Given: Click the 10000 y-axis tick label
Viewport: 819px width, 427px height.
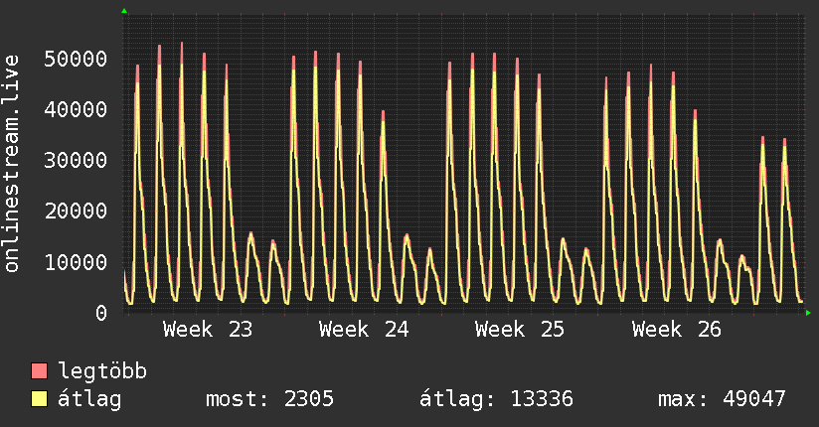Looking at the screenshot, I should coord(76,262).
